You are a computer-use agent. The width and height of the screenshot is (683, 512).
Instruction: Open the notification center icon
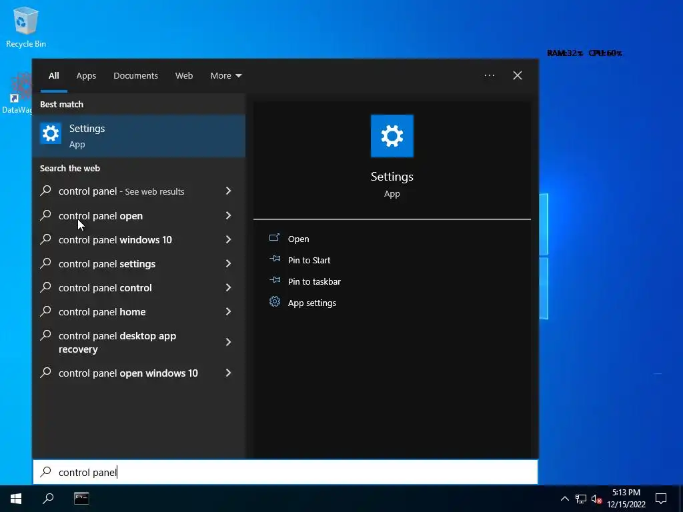click(x=661, y=499)
